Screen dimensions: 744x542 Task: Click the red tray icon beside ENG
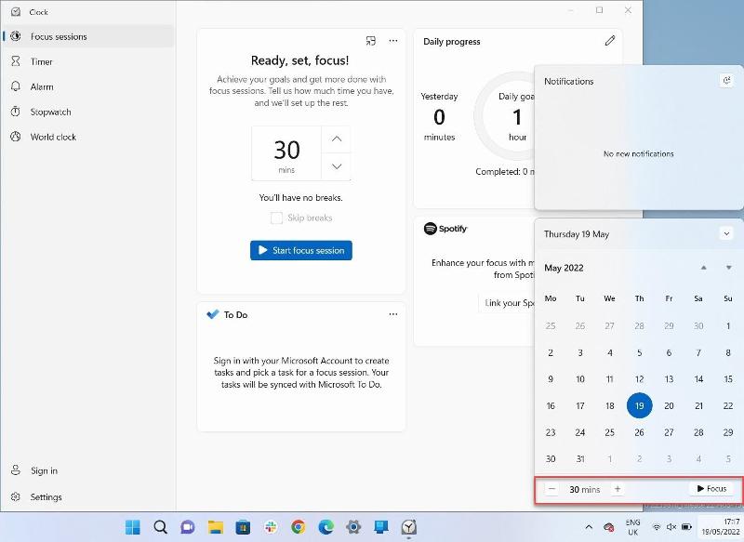(x=609, y=527)
